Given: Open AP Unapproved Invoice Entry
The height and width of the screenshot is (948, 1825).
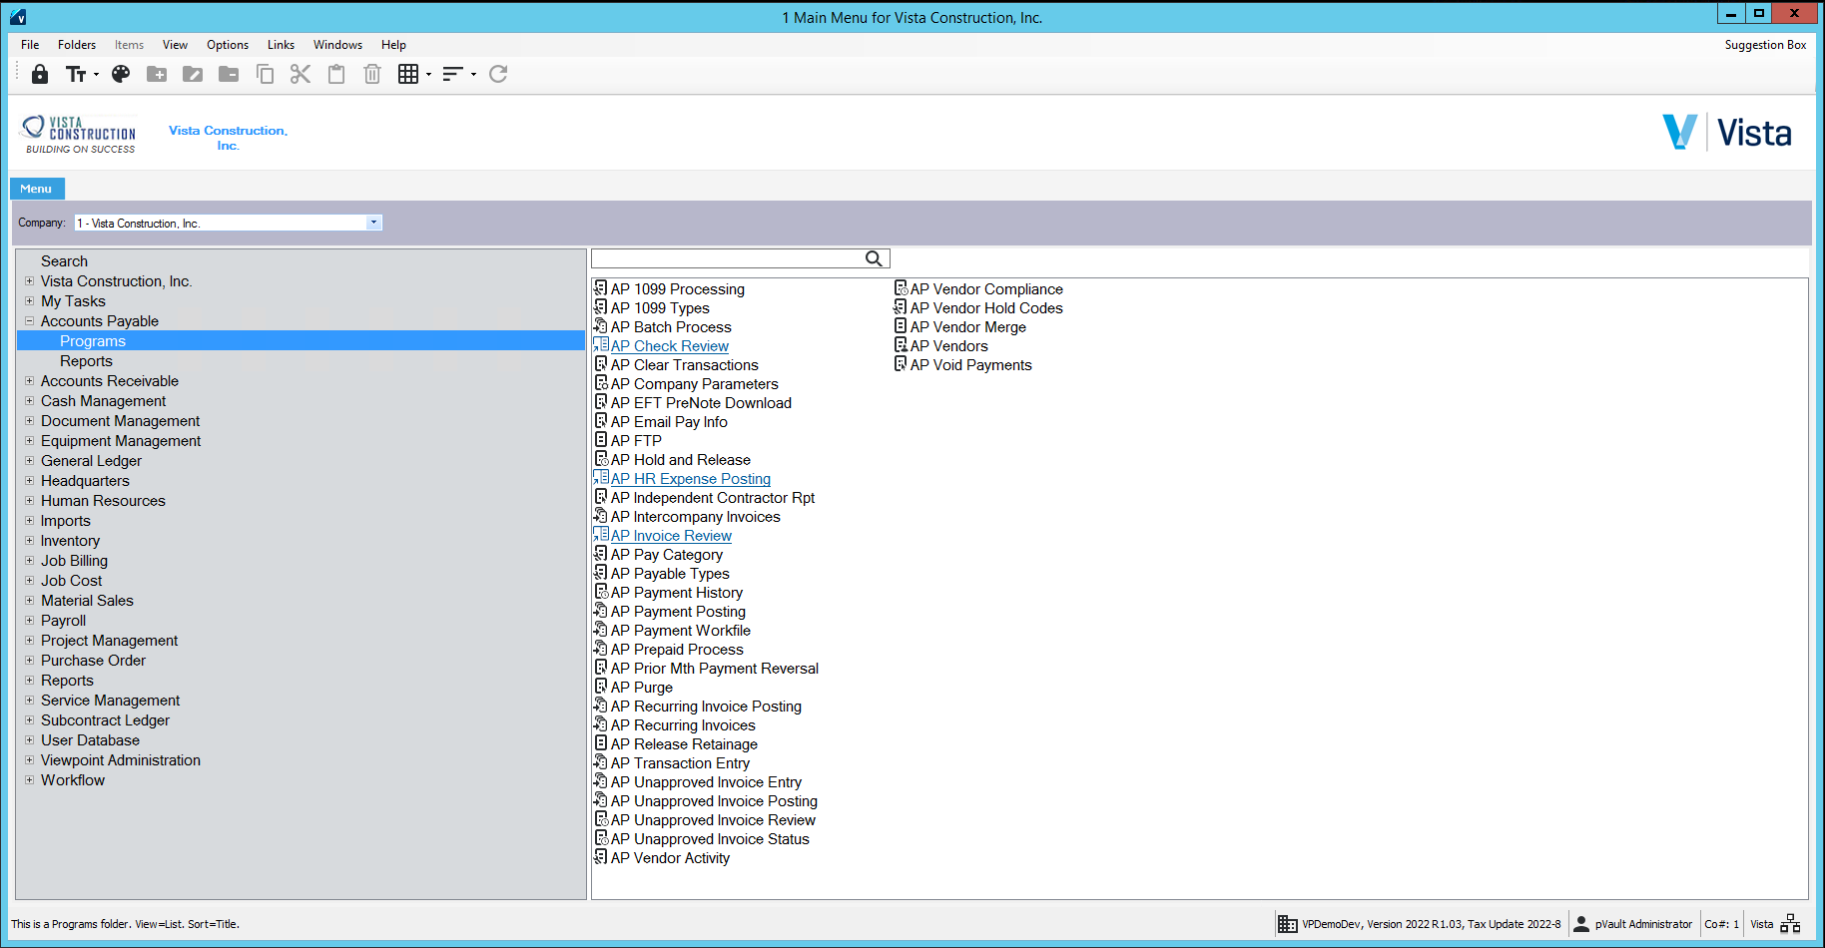Looking at the screenshot, I should point(706,782).
